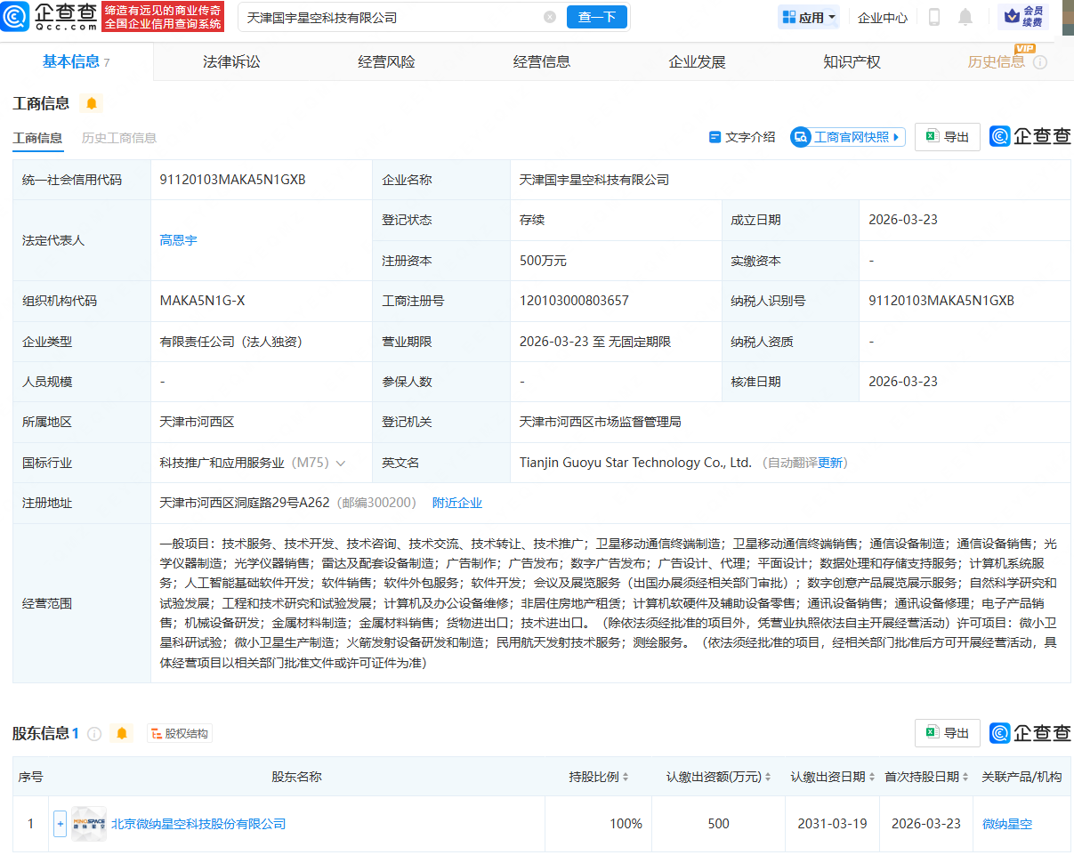Open the 股权结构 equity structure view
The width and height of the screenshot is (1074, 855).
click(180, 733)
